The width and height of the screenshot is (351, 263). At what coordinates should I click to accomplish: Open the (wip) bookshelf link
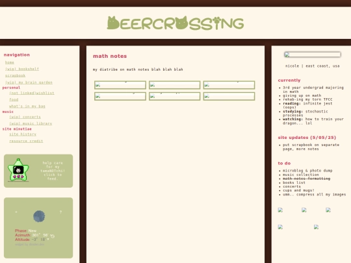(x=22, y=69)
